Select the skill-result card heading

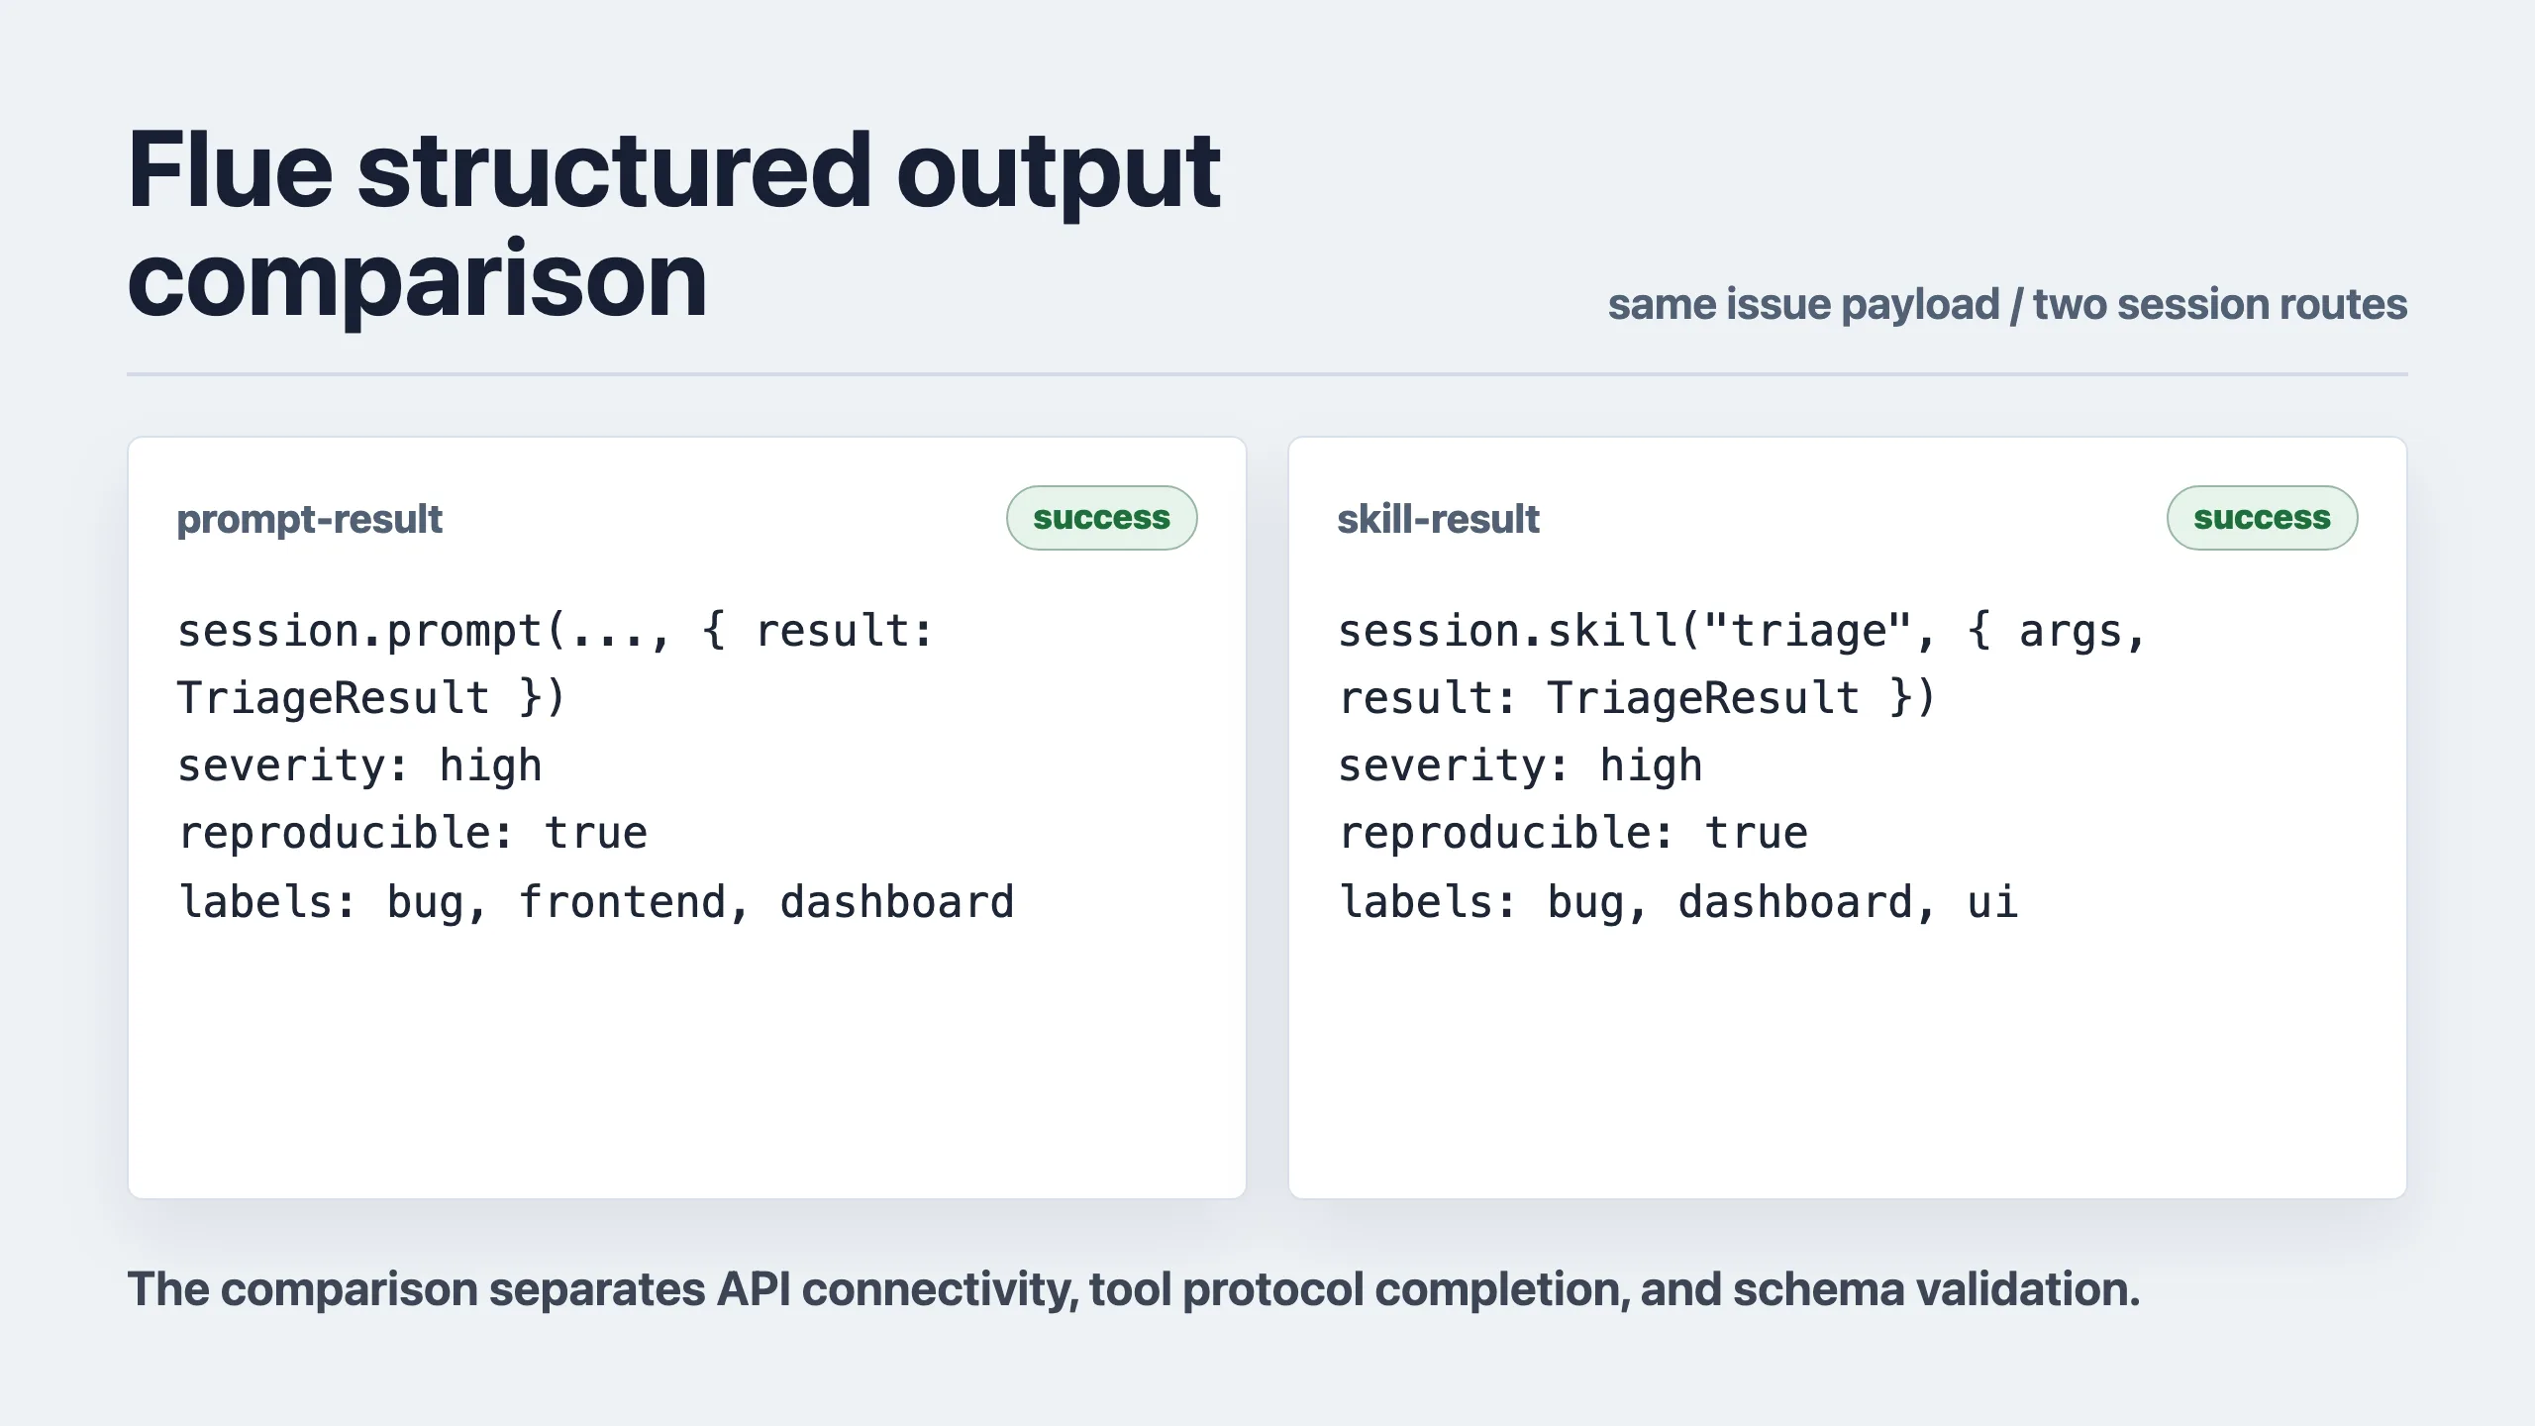(1438, 519)
